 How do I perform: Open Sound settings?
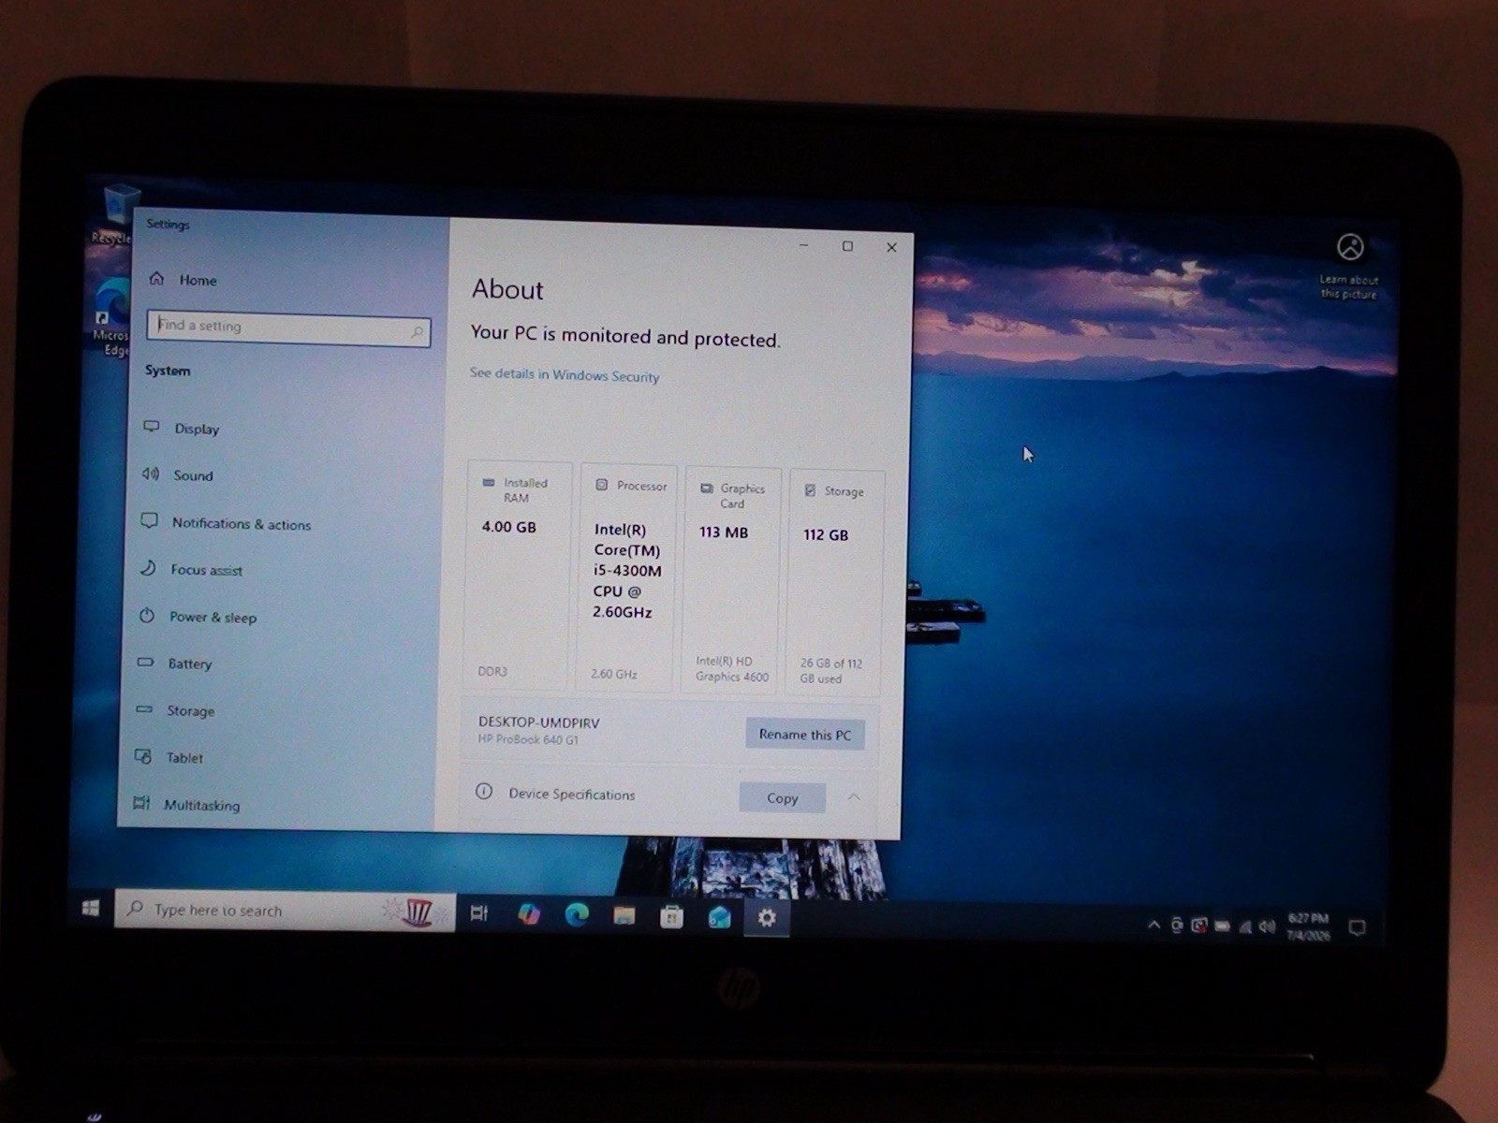point(177,474)
